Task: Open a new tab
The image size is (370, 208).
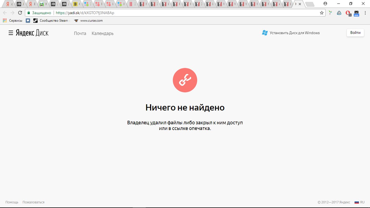Action: [310, 4]
